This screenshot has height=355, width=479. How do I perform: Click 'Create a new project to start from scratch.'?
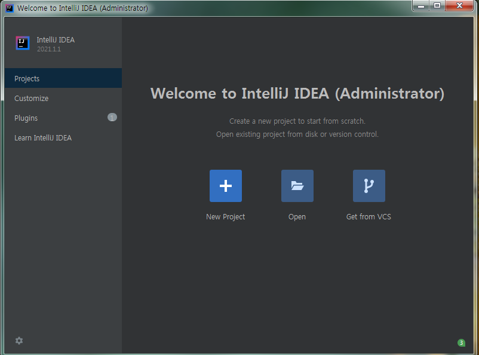point(297,121)
